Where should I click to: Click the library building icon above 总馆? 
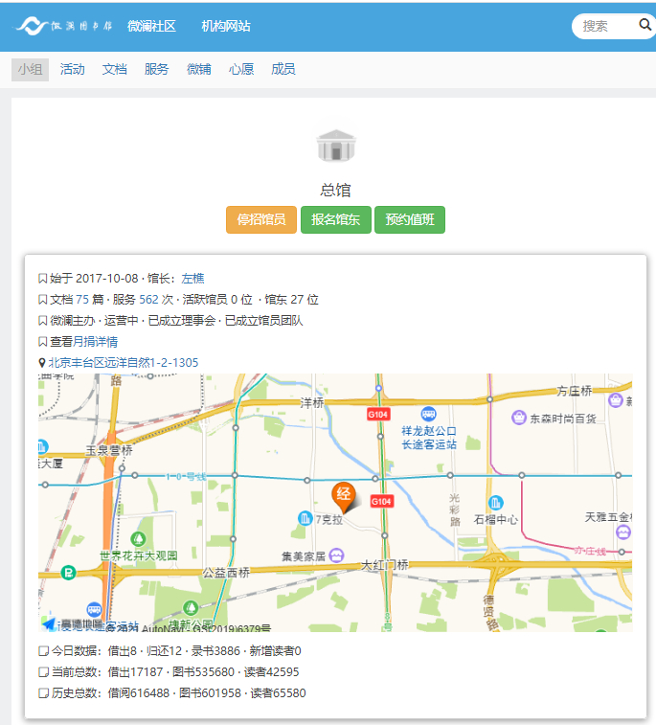pyautogui.click(x=336, y=147)
